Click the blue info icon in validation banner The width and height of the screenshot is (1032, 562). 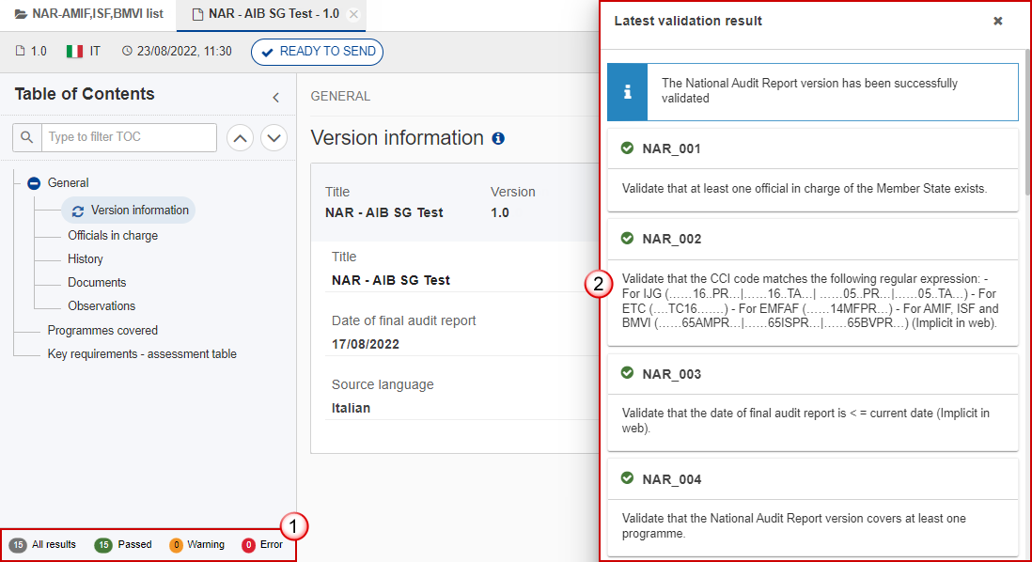pos(627,92)
